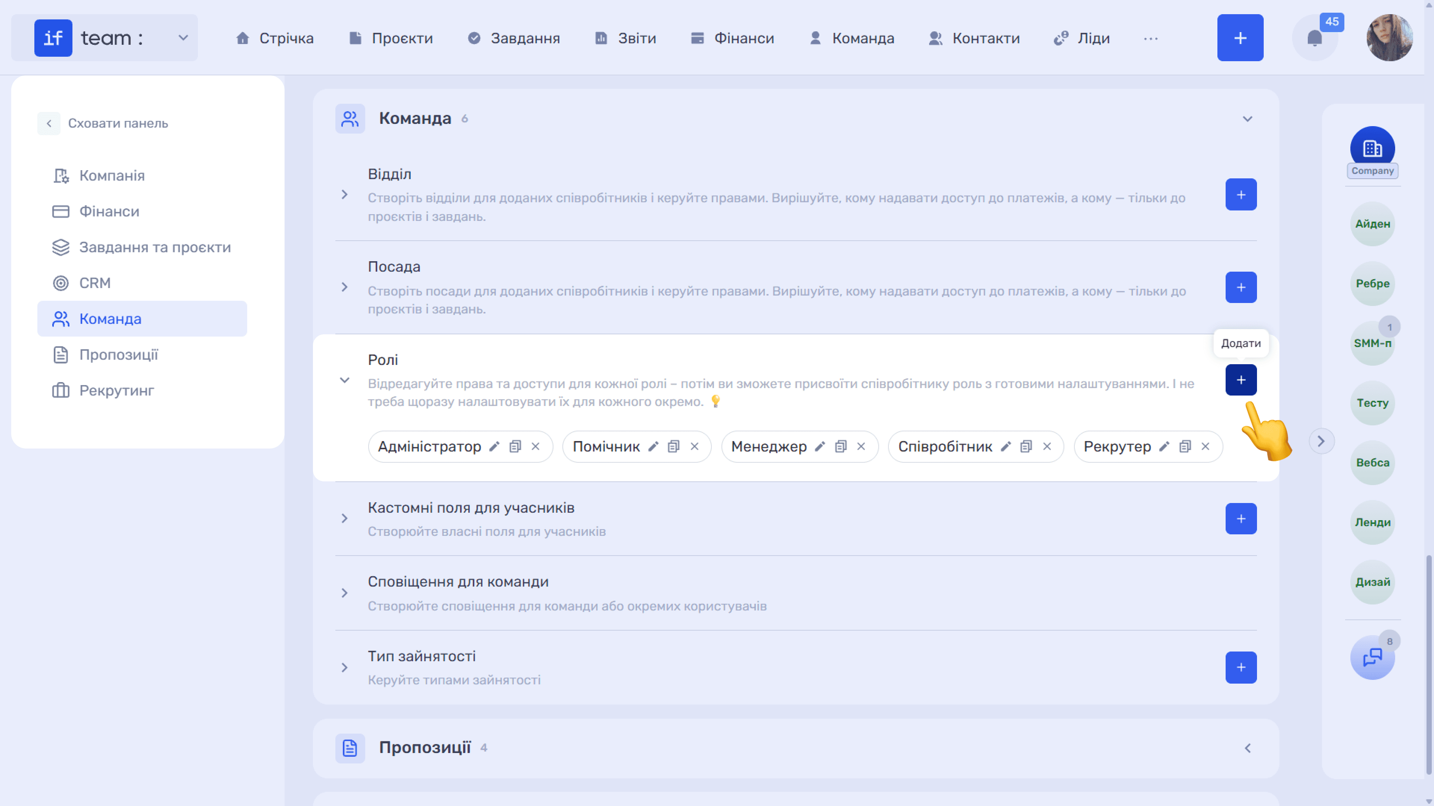Add a custom field for participants
Image resolution: width=1434 pixels, height=806 pixels.
[x=1241, y=519]
